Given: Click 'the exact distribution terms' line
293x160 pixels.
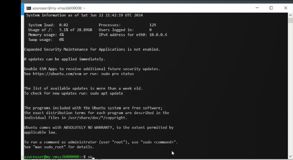Looking at the screenshot, I should [x=97, y=113].
